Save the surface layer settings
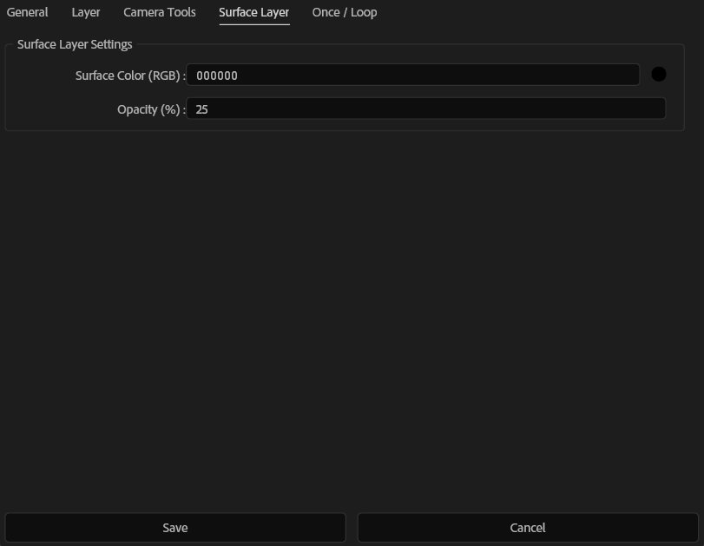This screenshot has height=546, width=704. (x=175, y=527)
